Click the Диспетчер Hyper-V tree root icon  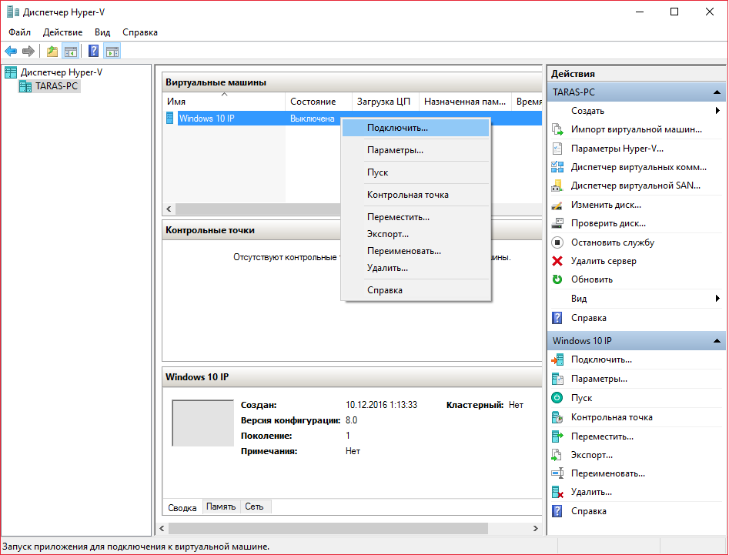pyautogui.click(x=10, y=72)
